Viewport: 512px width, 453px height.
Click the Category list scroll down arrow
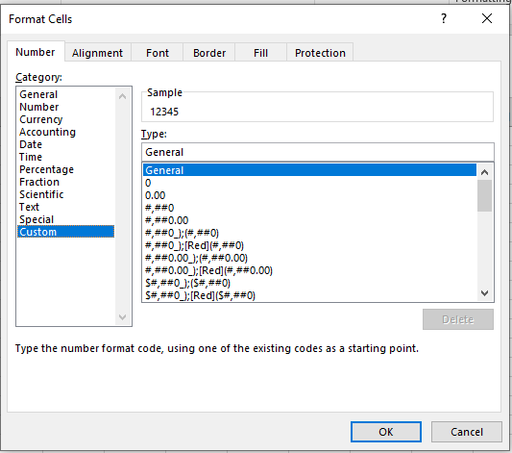tap(122, 316)
